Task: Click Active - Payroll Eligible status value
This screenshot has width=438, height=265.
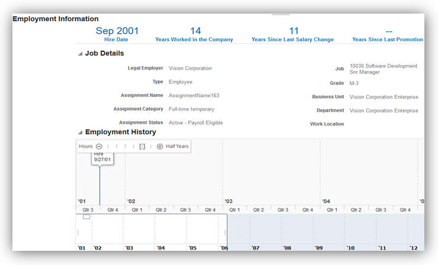Action: pyautogui.click(x=196, y=123)
